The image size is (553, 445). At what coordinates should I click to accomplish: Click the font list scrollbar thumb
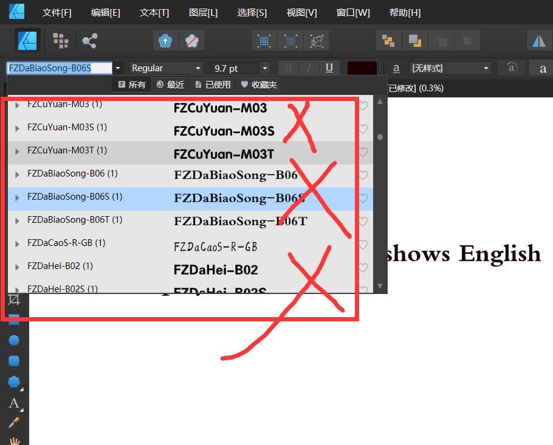coord(380,137)
